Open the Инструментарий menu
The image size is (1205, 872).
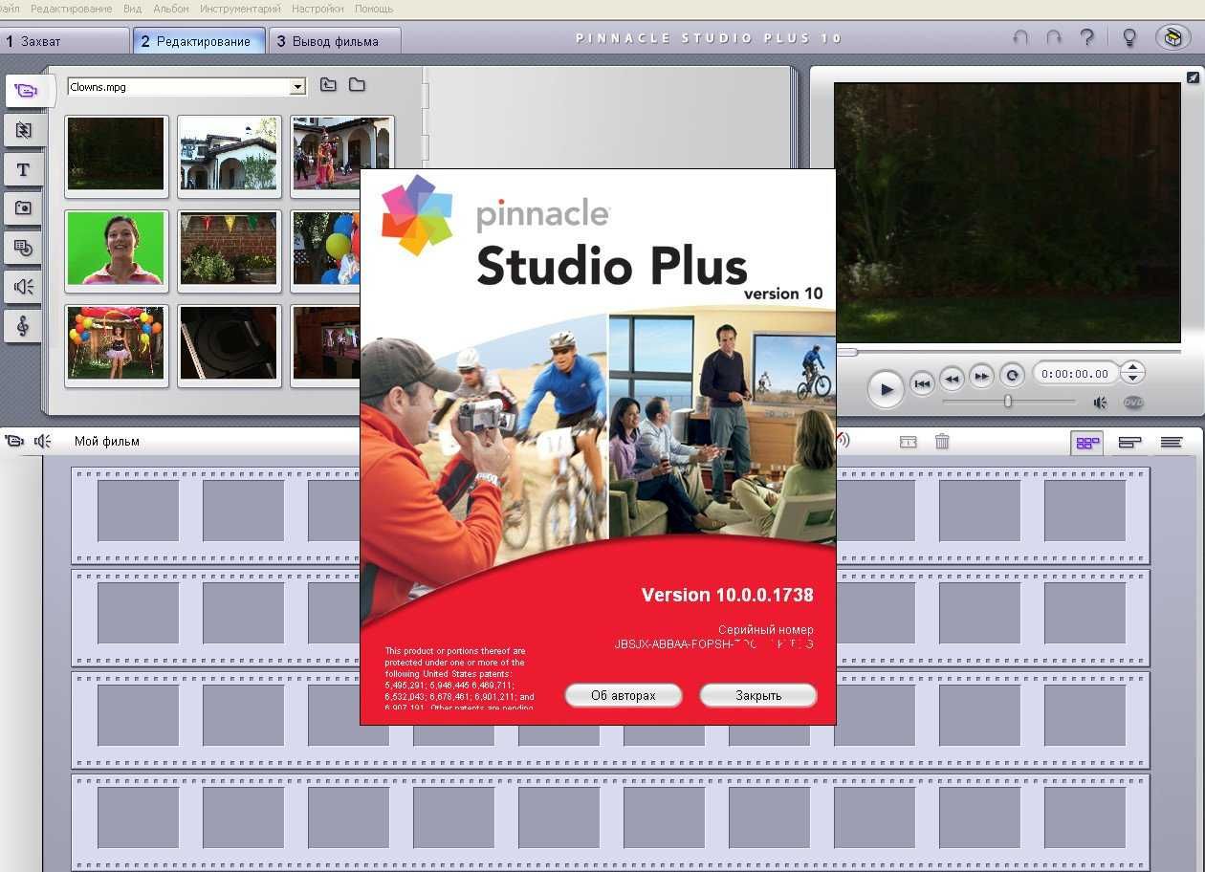pos(240,9)
